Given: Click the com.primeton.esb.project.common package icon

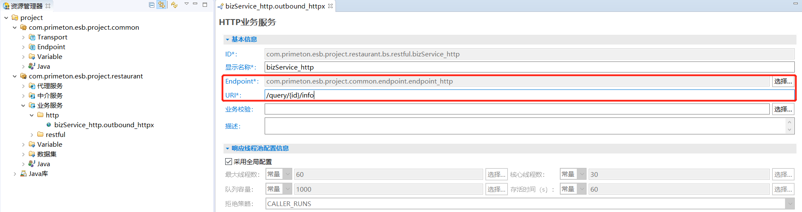Looking at the screenshot, I should tap(23, 27).
